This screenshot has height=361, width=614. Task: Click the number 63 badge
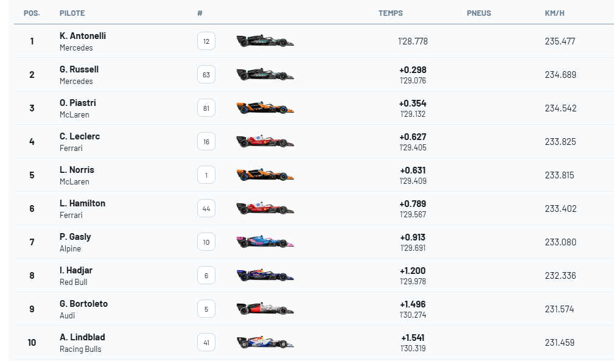coord(206,75)
